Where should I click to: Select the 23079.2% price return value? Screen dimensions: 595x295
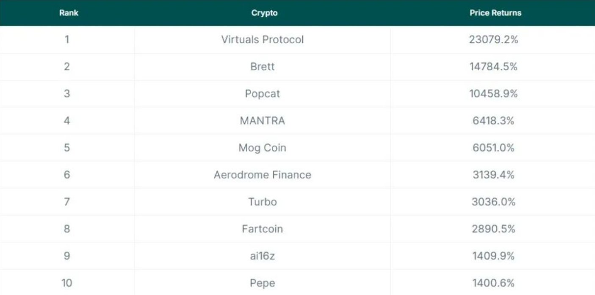pyautogui.click(x=493, y=40)
